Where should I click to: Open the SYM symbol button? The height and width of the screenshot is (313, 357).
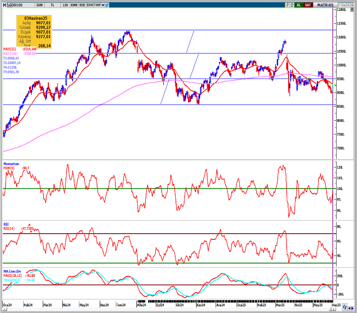(x=90, y=5)
